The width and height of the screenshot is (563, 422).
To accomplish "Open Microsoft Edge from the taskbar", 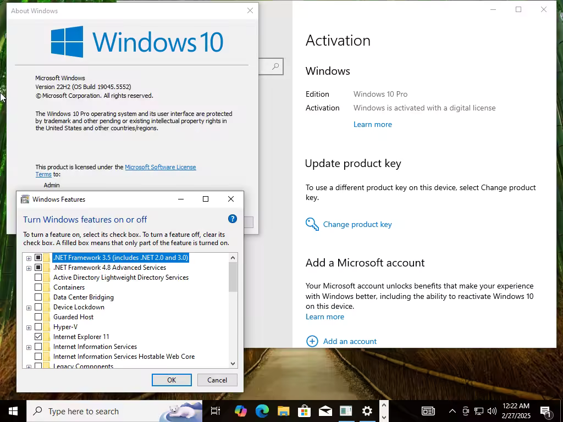I will pyautogui.click(x=262, y=411).
